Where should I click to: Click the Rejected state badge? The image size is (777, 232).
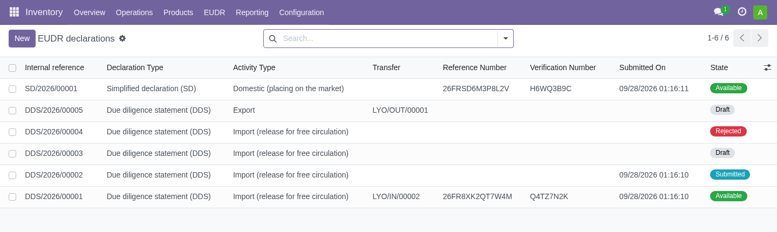[x=728, y=131]
